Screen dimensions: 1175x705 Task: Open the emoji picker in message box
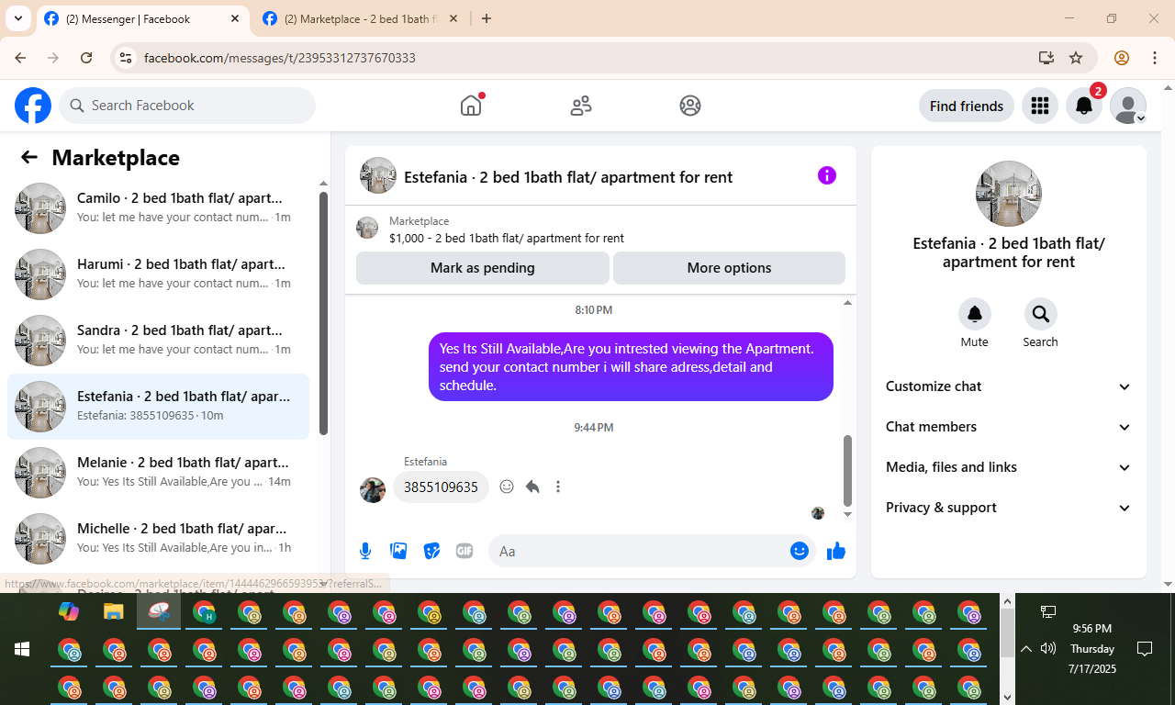coord(800,551)
